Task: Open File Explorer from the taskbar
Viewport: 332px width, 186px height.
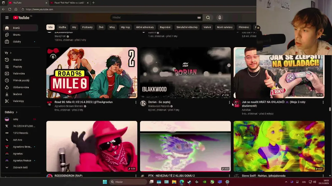Action: [x=174, y=182]
